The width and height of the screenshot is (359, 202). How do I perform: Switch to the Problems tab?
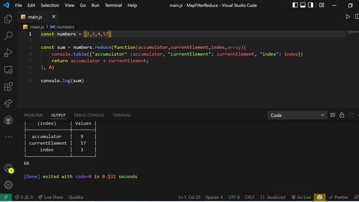point(33,115)
